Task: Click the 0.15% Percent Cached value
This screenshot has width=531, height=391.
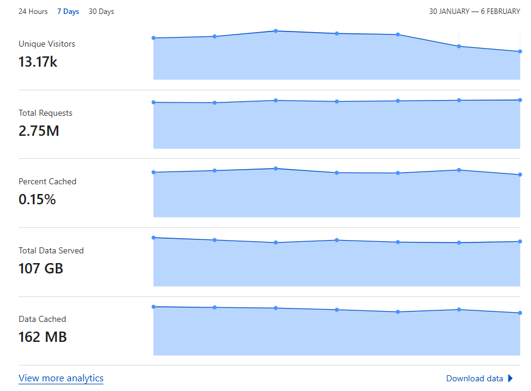Action: (x=37, y=199)
